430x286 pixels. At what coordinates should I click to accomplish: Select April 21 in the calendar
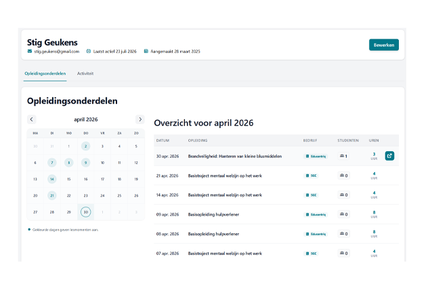click(x=52, y=196)
